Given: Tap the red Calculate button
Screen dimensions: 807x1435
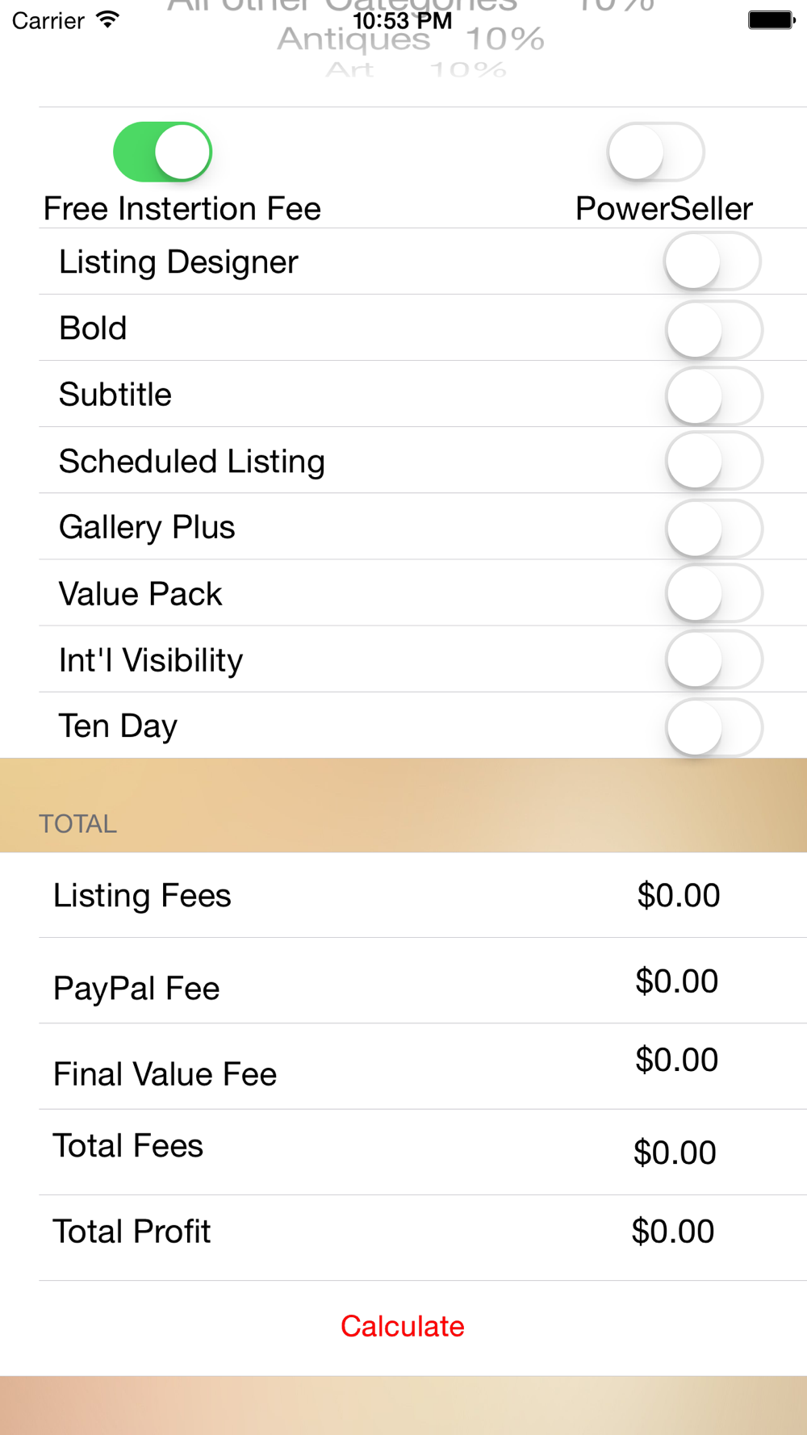Looking at the screenshot, I should click(x=402, y=1326).
